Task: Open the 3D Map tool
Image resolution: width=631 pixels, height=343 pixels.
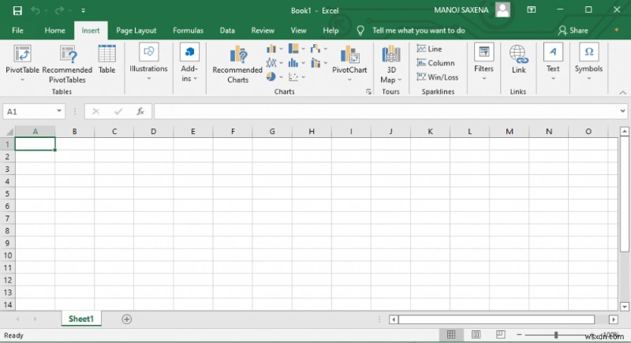Action: click(390, 55)
